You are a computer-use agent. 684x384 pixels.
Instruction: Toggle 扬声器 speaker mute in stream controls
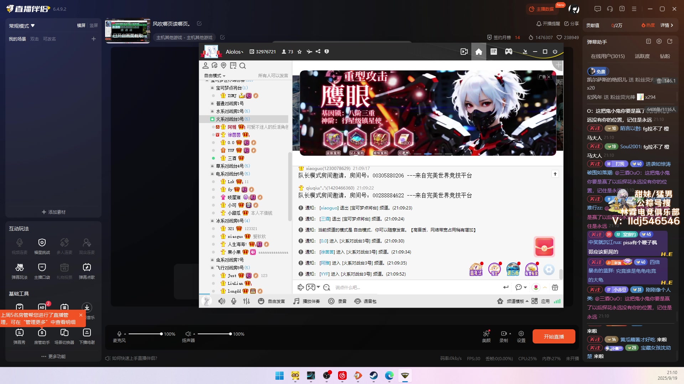point(188,334)
